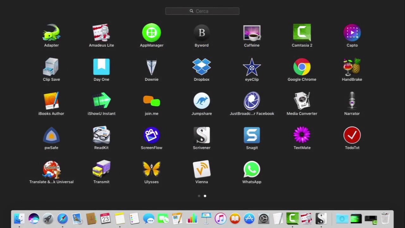Open the Downie app
This screenshot has height=228, width=405.
(152, 67)
